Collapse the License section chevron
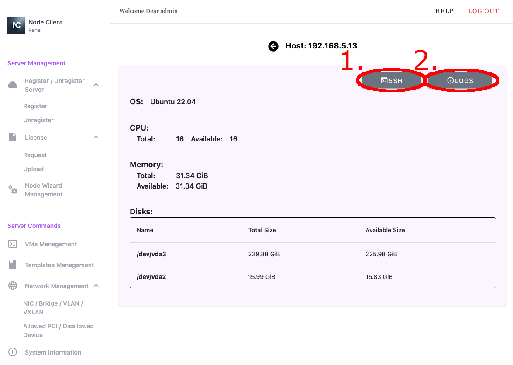Image resolution: width=513 pixels, height=365 pixels. tap(96, 138)
